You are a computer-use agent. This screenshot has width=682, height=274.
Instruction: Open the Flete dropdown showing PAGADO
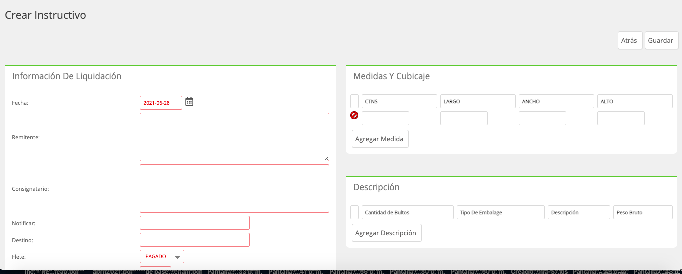pos(162,257)
